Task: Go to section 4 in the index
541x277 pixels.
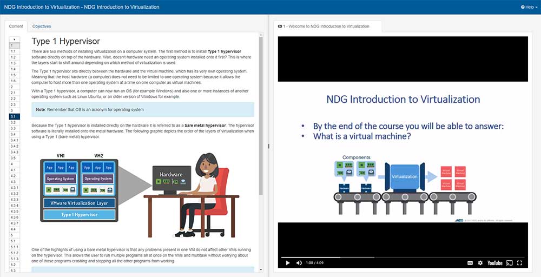Action: click(14, 164)
